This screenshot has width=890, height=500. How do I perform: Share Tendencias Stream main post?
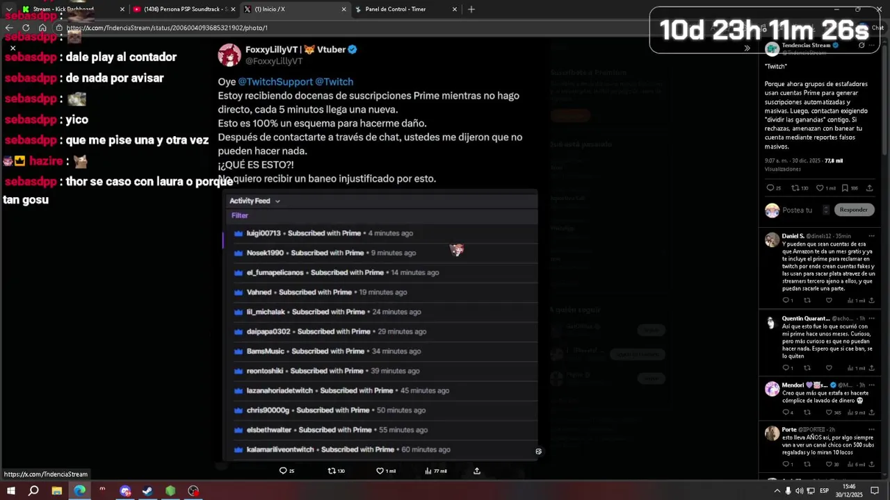[869, 188]
